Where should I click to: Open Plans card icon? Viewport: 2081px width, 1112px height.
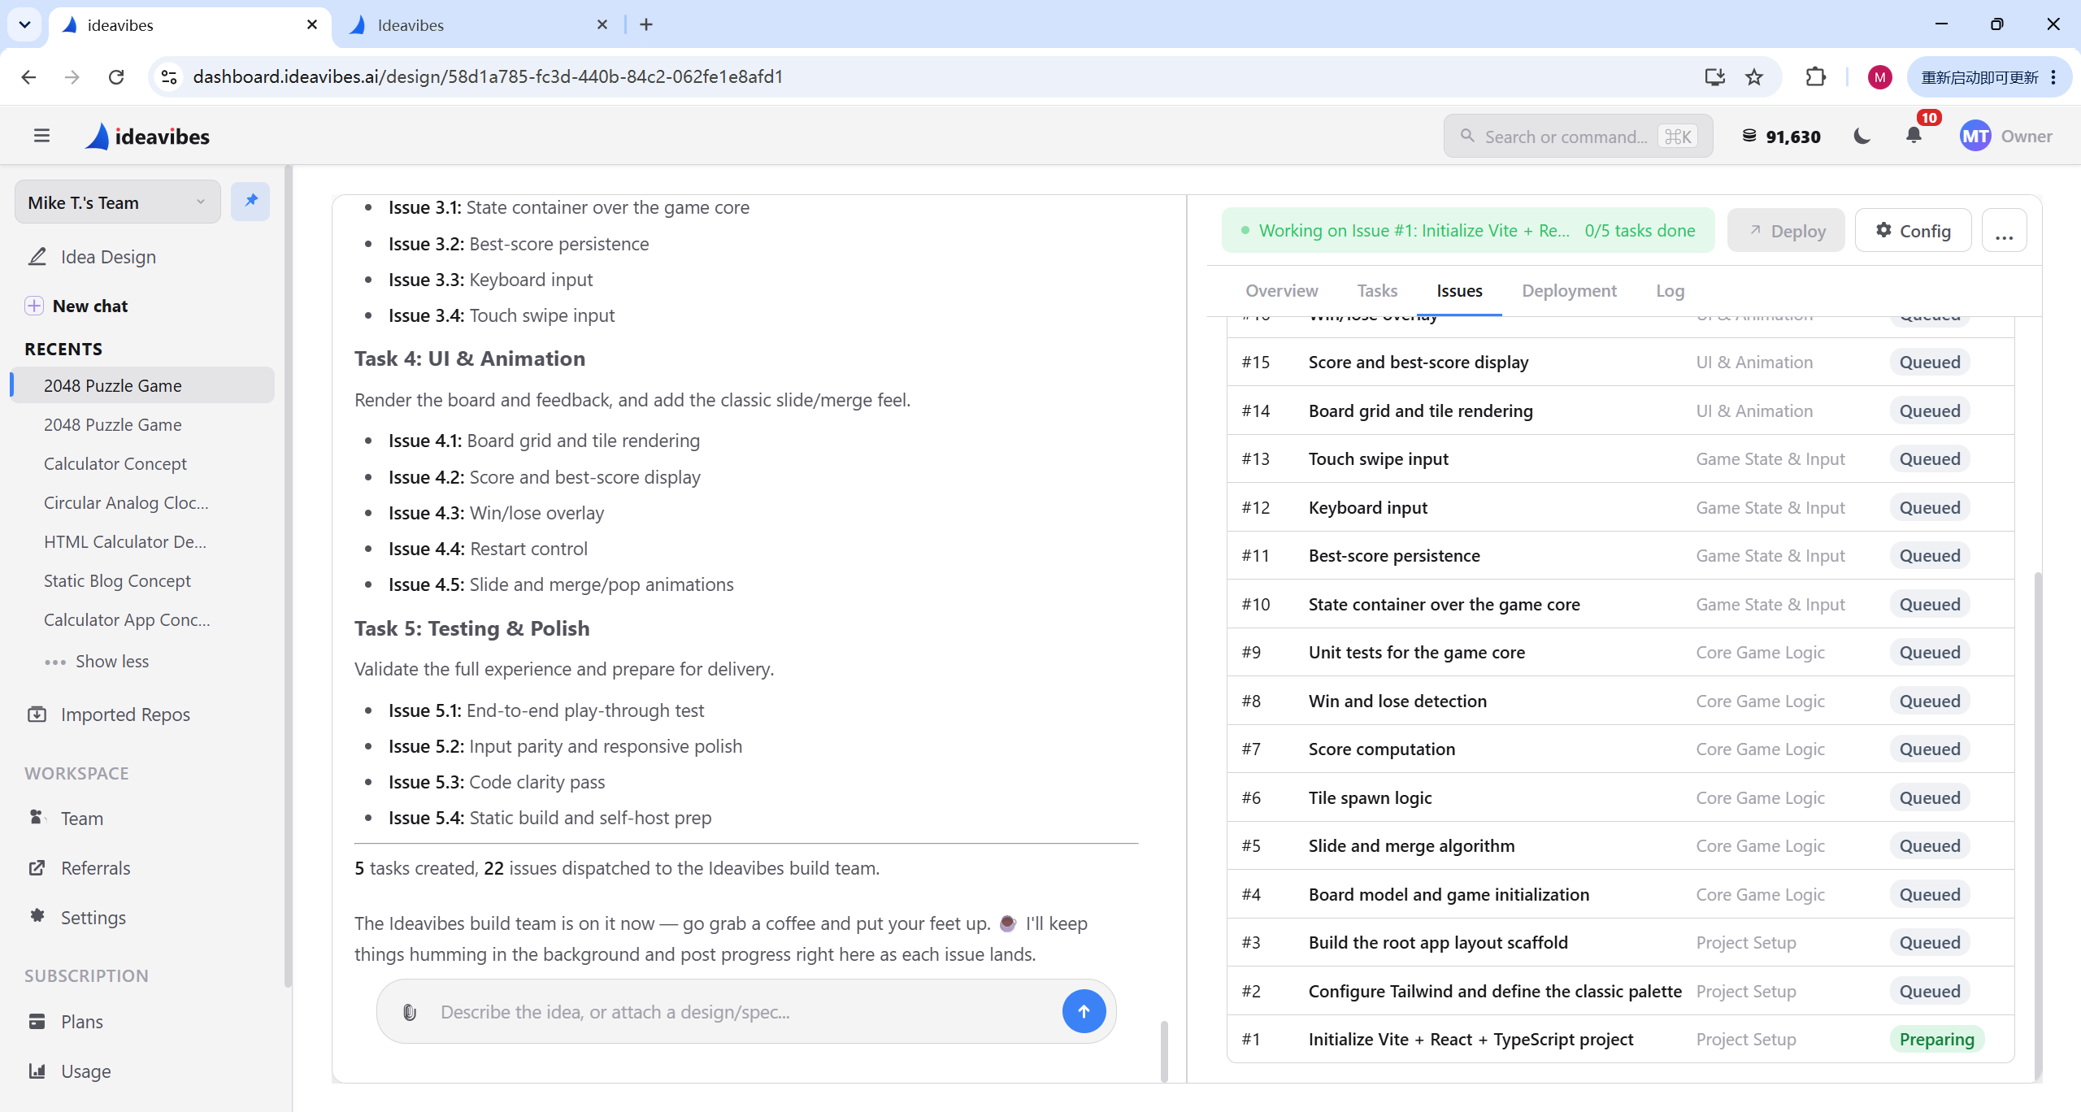pos(37,1021)
